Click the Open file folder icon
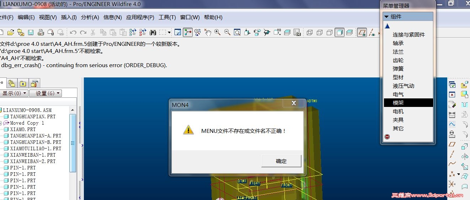Screen dimensions: 470x200 [x=11, y=32]
